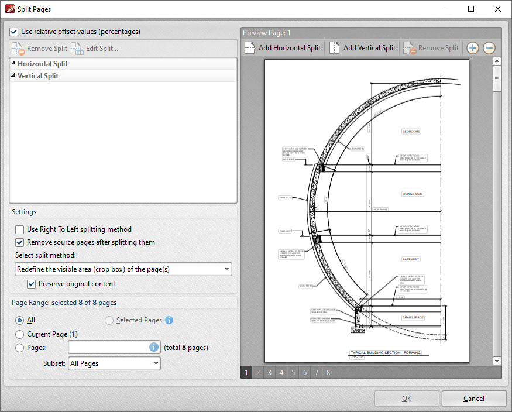Open Edit Split dialog via its icon
Viewport: 512px width, 412px height.
[x=78, y=48]
